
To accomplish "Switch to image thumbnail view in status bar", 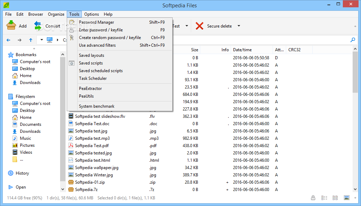I will coord(346,198).
